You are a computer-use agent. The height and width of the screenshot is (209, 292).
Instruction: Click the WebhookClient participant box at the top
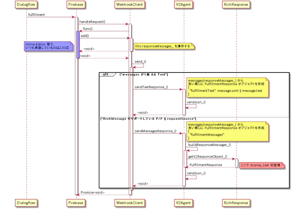point(129,5)
